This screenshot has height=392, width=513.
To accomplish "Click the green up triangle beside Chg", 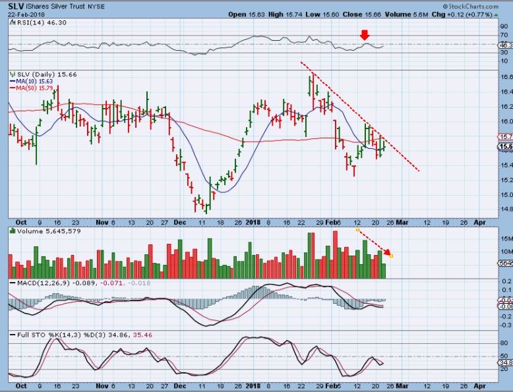I will (496, 15).
